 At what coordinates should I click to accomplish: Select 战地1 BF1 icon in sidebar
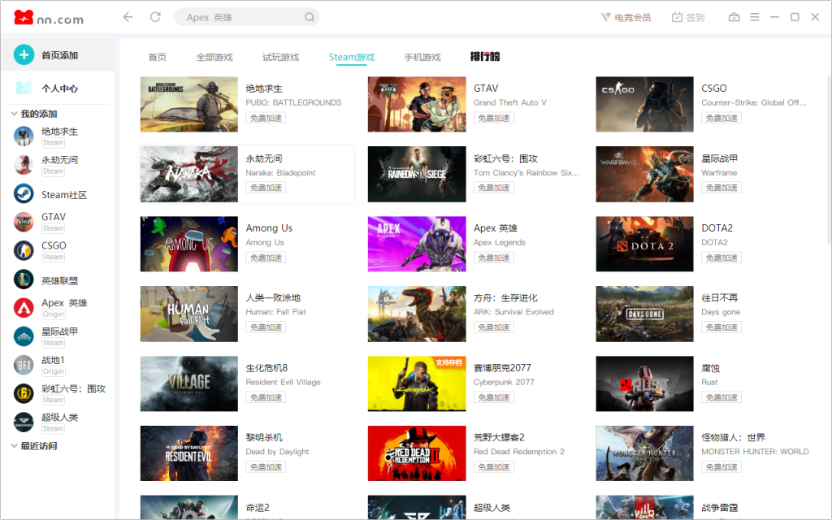coord(24,365)
